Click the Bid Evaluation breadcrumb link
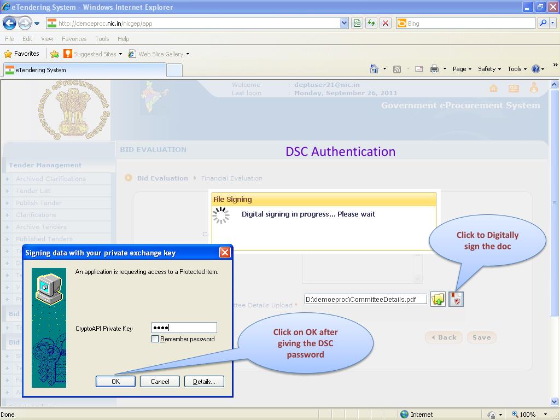This screenshot has height=420, width=560. 162,178
